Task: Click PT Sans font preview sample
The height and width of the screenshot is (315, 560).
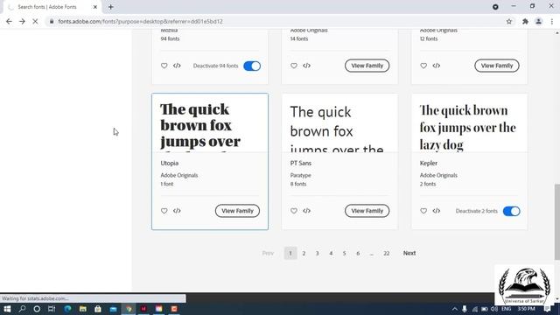Action: [339, 123]
